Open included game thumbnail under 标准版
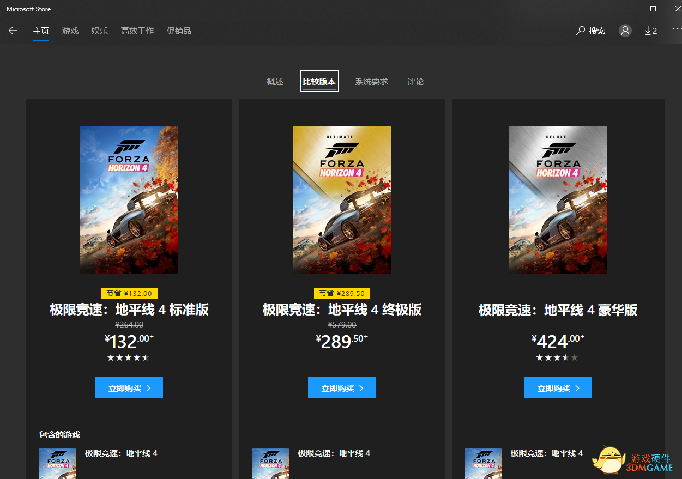 click(58, 464)
